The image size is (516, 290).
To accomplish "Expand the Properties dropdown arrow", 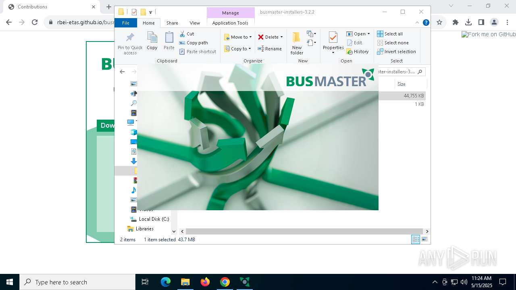I will [333, 53].
